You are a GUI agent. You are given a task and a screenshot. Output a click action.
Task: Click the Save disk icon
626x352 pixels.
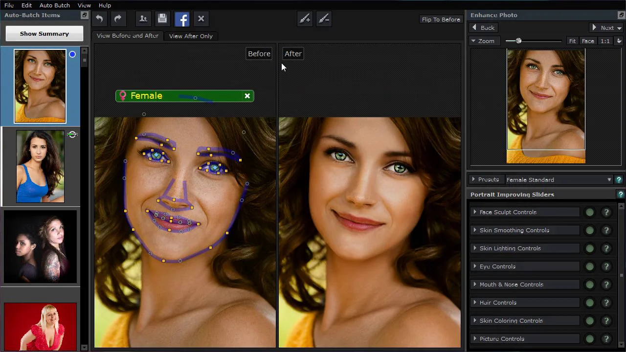(x=162, y=19)
